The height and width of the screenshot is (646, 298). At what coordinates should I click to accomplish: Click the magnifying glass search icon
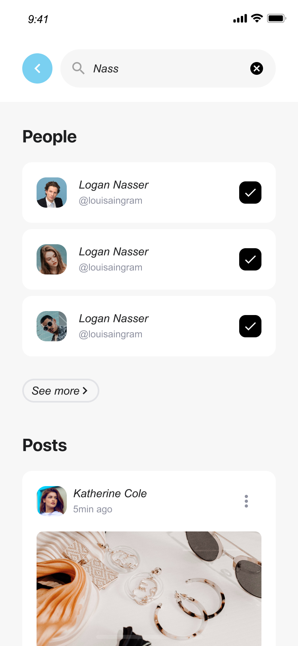(x=78, y=68)
